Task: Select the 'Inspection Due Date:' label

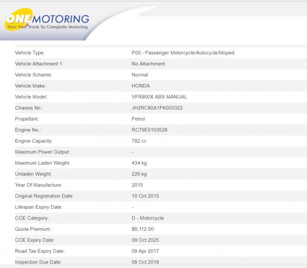Action: [x=38, y=262]
